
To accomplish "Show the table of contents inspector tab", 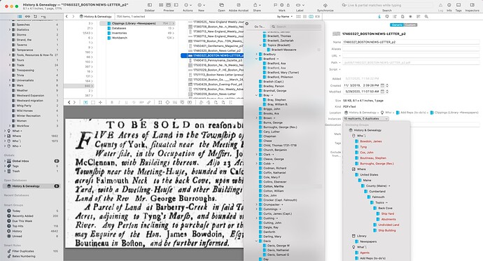I will (395, 17).
